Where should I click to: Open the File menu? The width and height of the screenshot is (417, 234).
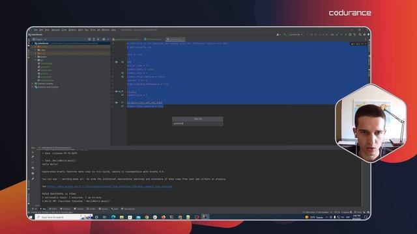(35, 30)
